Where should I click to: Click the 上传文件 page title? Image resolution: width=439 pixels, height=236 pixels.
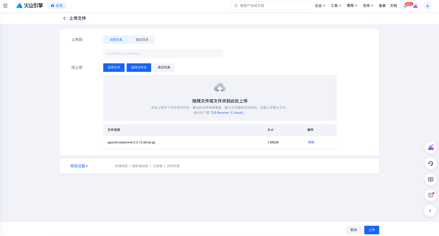coord(78,18)
